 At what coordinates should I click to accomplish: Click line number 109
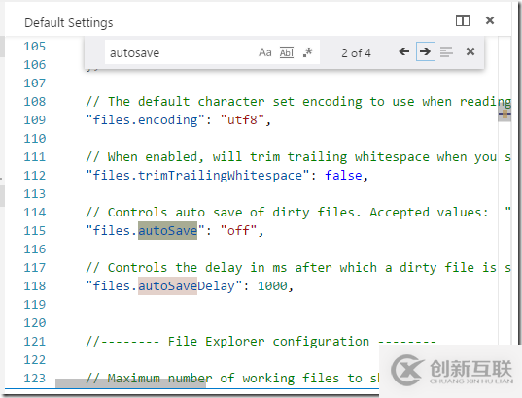tap(35, 119)
